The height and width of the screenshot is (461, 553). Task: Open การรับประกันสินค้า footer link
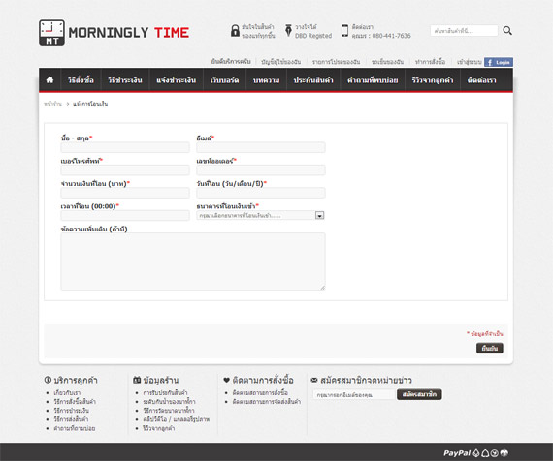(x=165, y=392)
